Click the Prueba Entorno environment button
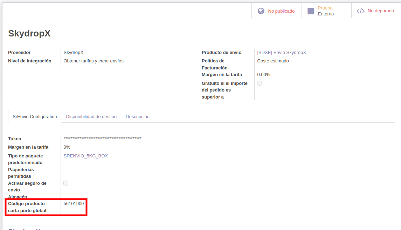The width and height of the screenshot is (401, 230). [325, 11]
